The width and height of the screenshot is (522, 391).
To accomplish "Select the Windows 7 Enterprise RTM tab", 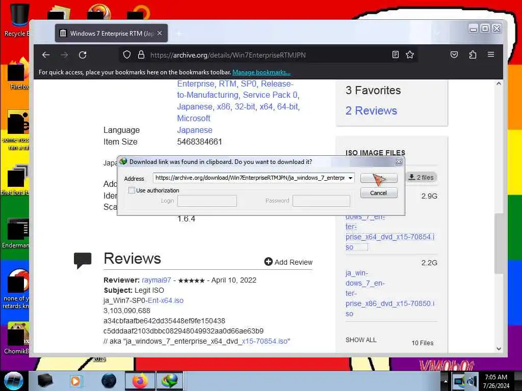I will point(111,33).
